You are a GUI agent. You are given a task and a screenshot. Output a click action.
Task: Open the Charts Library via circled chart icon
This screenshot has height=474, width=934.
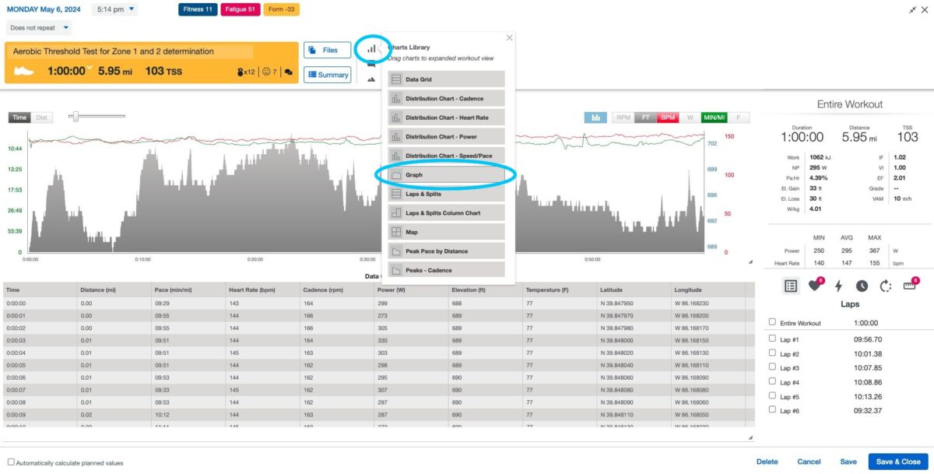click(x=372, y=48)
